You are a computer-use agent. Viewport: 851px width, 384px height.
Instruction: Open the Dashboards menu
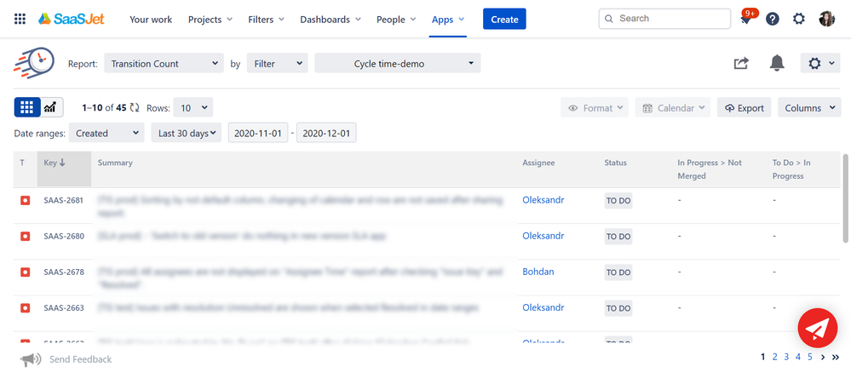331,20
